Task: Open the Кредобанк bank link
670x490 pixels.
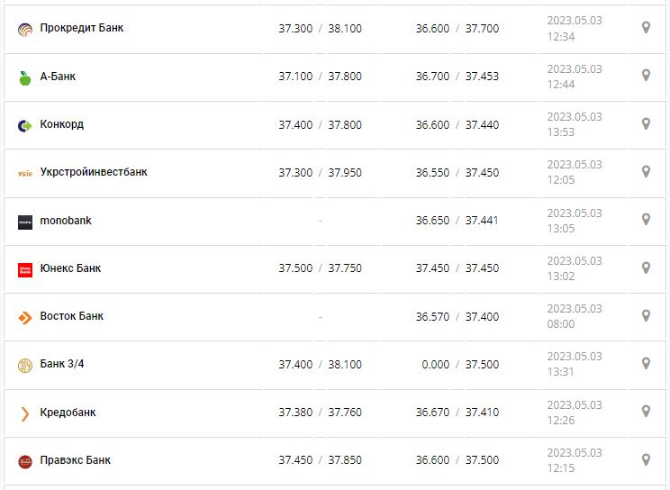Action: [x=68, y=413]
